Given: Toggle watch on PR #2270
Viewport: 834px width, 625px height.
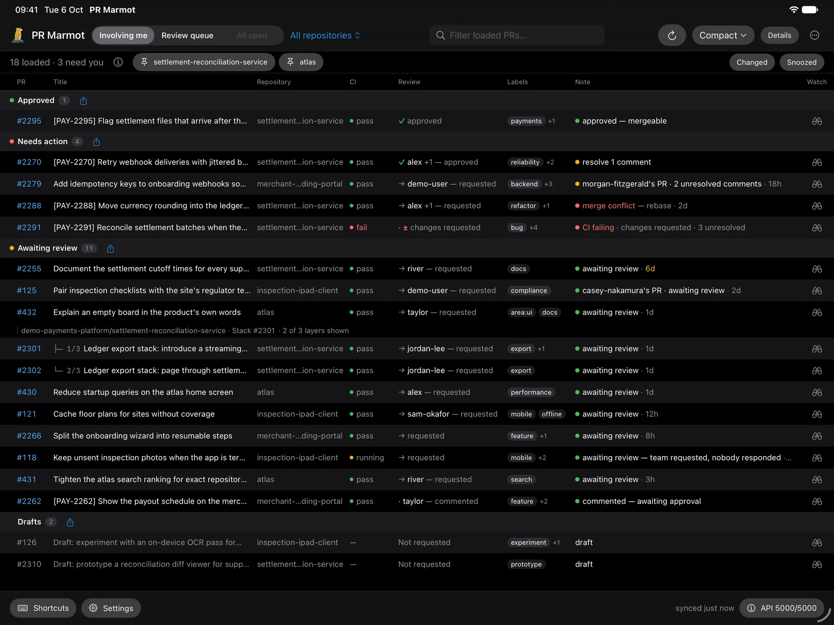Looking at the screenshot, I should pos(817,162).
